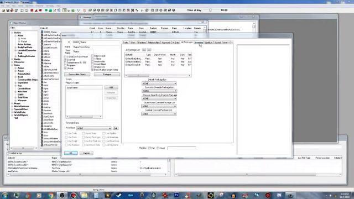This screenshot has width=354, height=199.
Task: Click the black X-shaped icon in toolbar
Action: pyautogui.click(x=133, y=10)
